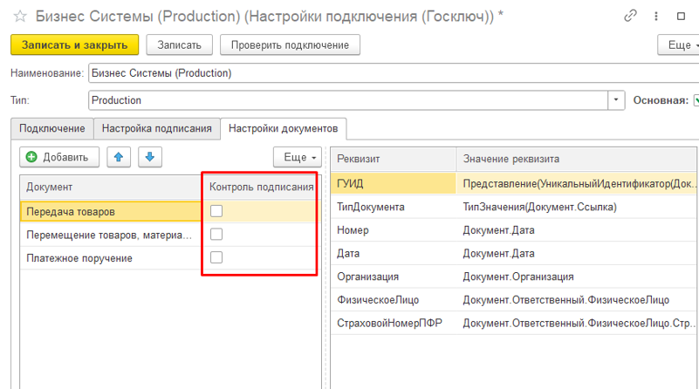699x389 pixels.
Task: Click the "Документ" column header
Action: click(112, 188)
